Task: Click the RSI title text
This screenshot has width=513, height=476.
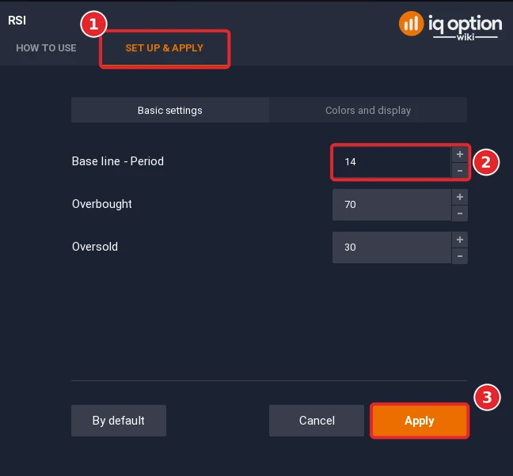Action: [x=17, y=21]
